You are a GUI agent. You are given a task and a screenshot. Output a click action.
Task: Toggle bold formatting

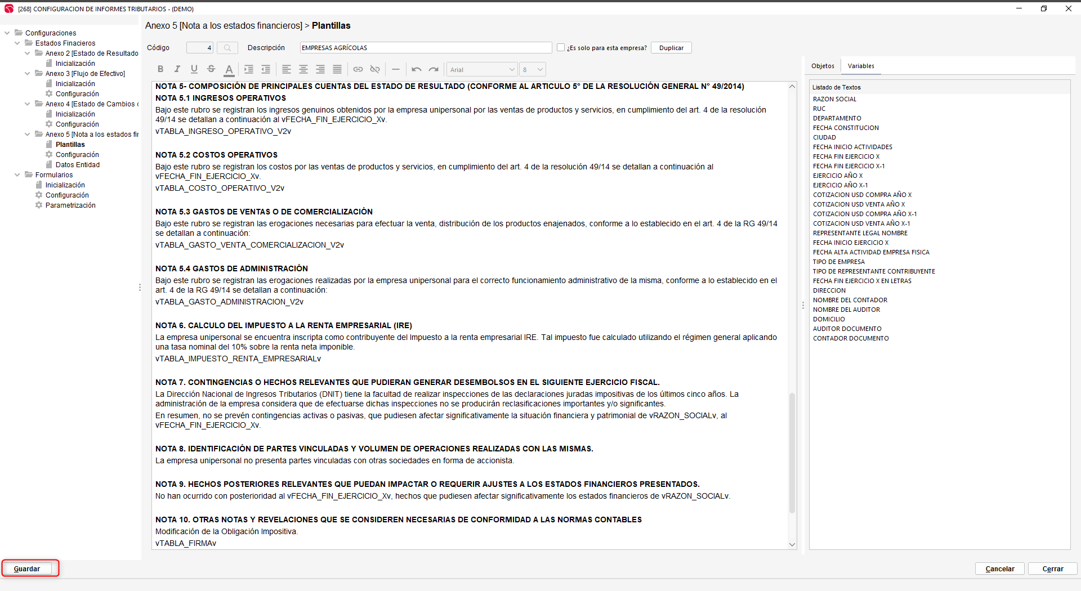[x=160, y=69]
